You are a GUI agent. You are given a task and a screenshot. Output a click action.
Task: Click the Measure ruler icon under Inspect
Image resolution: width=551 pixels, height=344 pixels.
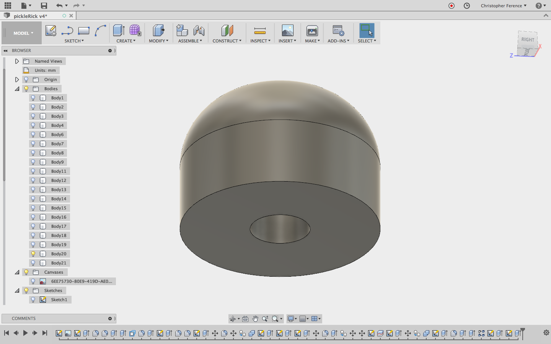coord(260,31)
